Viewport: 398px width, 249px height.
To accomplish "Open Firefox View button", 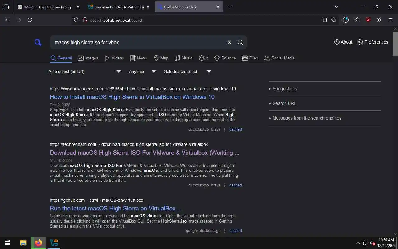I will tap(6, 7).
